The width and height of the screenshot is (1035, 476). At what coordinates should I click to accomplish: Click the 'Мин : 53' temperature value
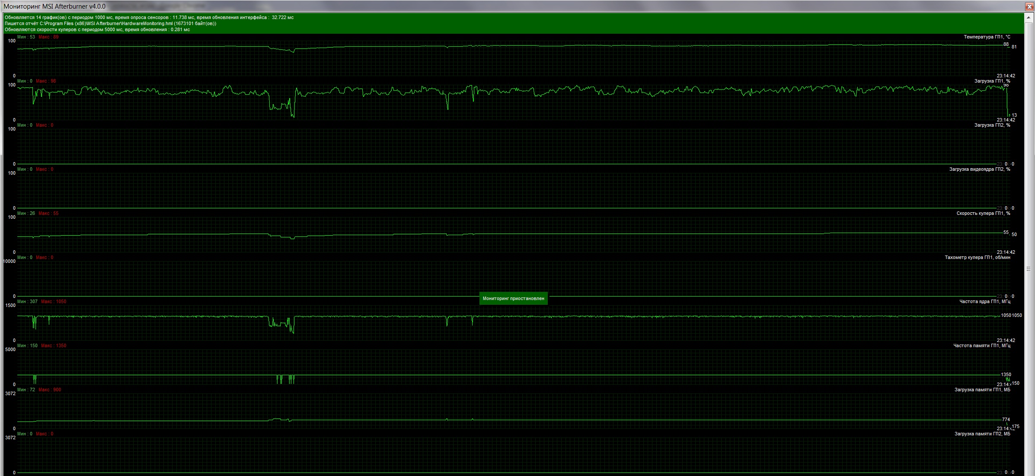[x=26, y=37]
